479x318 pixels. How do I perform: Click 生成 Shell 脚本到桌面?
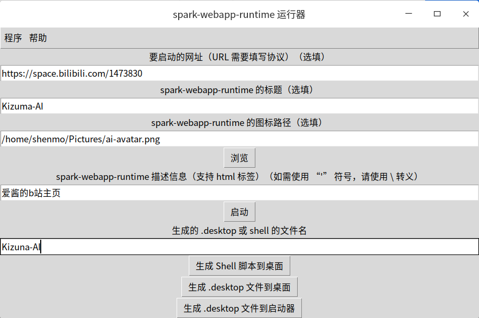(x=239, y=266)
